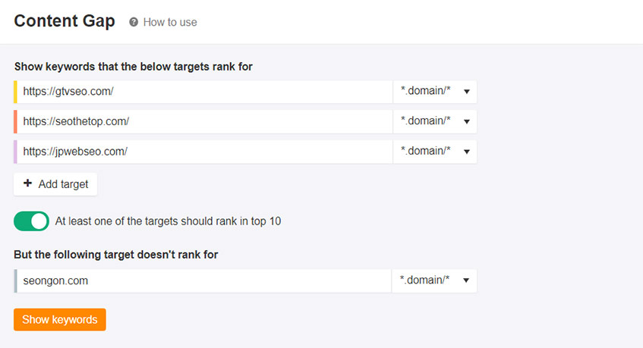This screenshot has width=643, height=348.
Task: Click the https://seothetop.com/ target field
Action: point(205,121)
